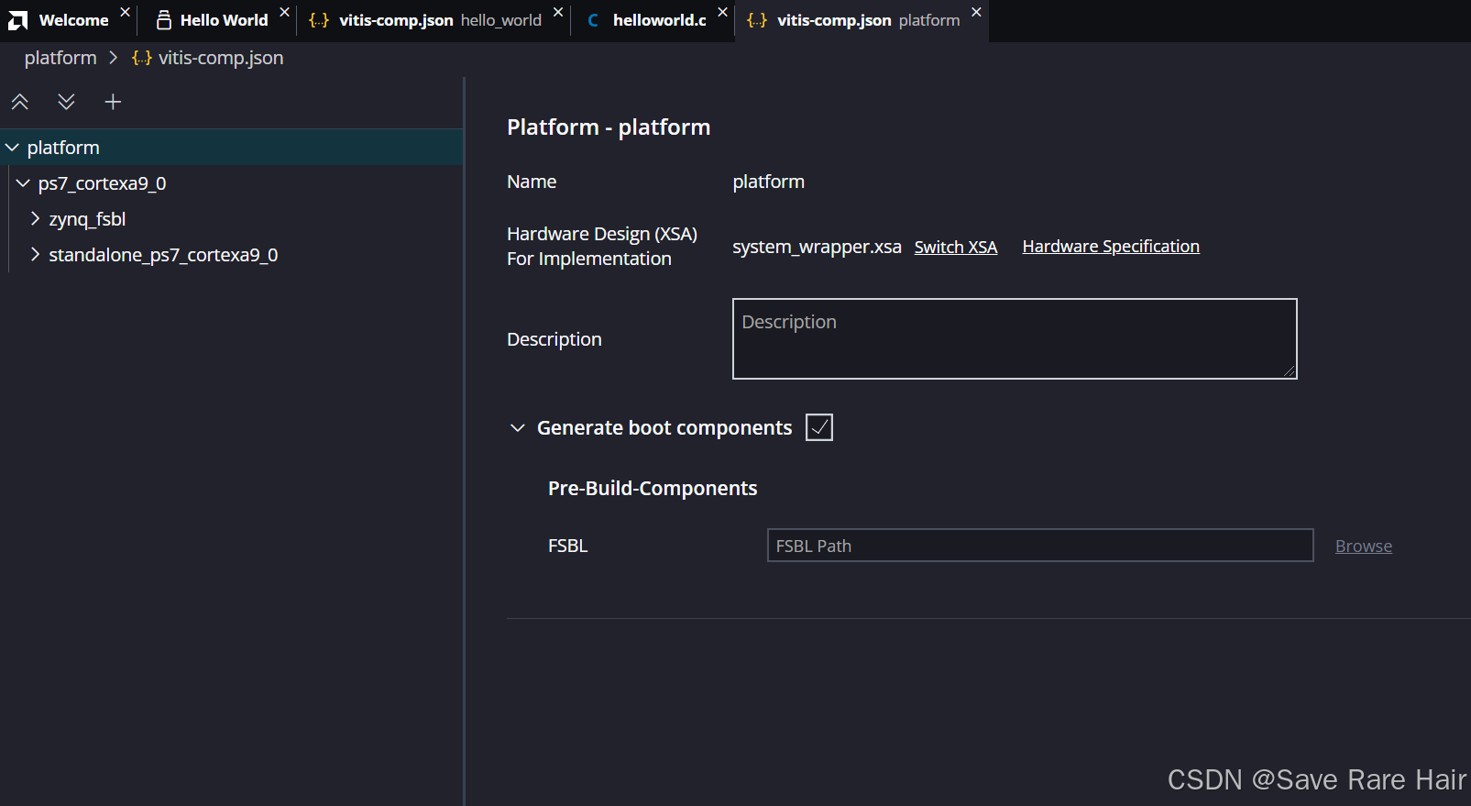Collapse the ps7_cortexa9_0 tree node

[x=23, y=183]
